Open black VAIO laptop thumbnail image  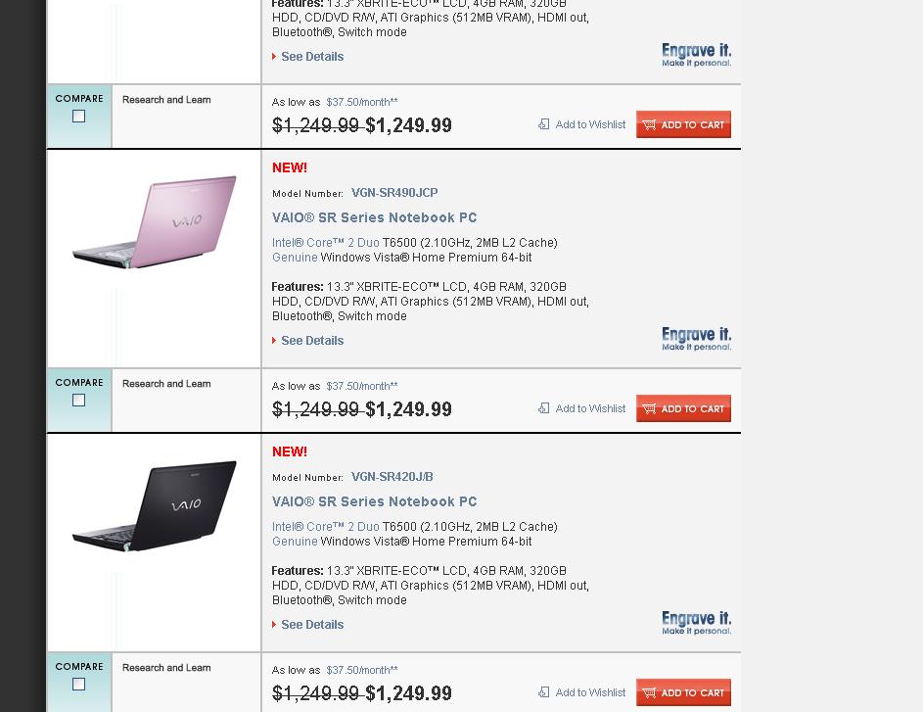(x=155, y=506)
